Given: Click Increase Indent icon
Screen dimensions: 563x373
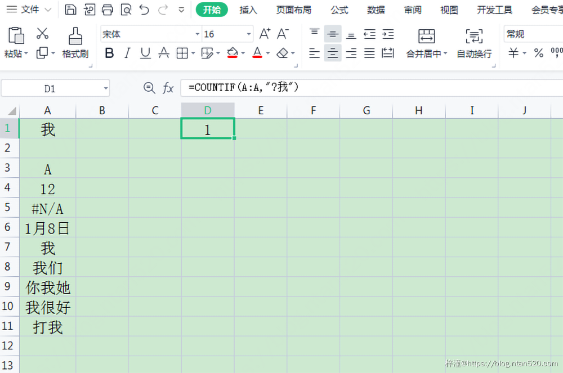Looking at the screenshot, I should pos(388,34).
